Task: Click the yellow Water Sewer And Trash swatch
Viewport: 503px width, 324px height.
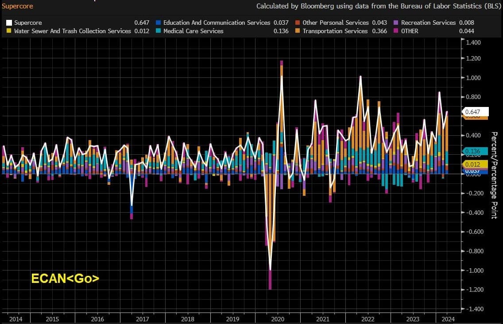Action: point(8,31)
